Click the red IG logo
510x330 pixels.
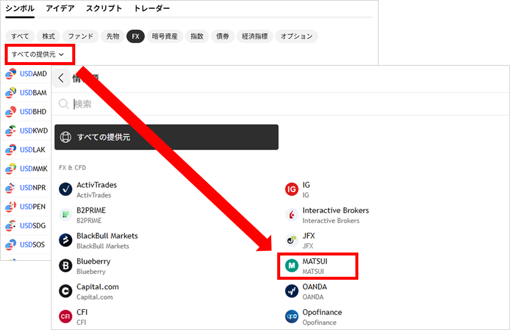click(x=292, y=189)
